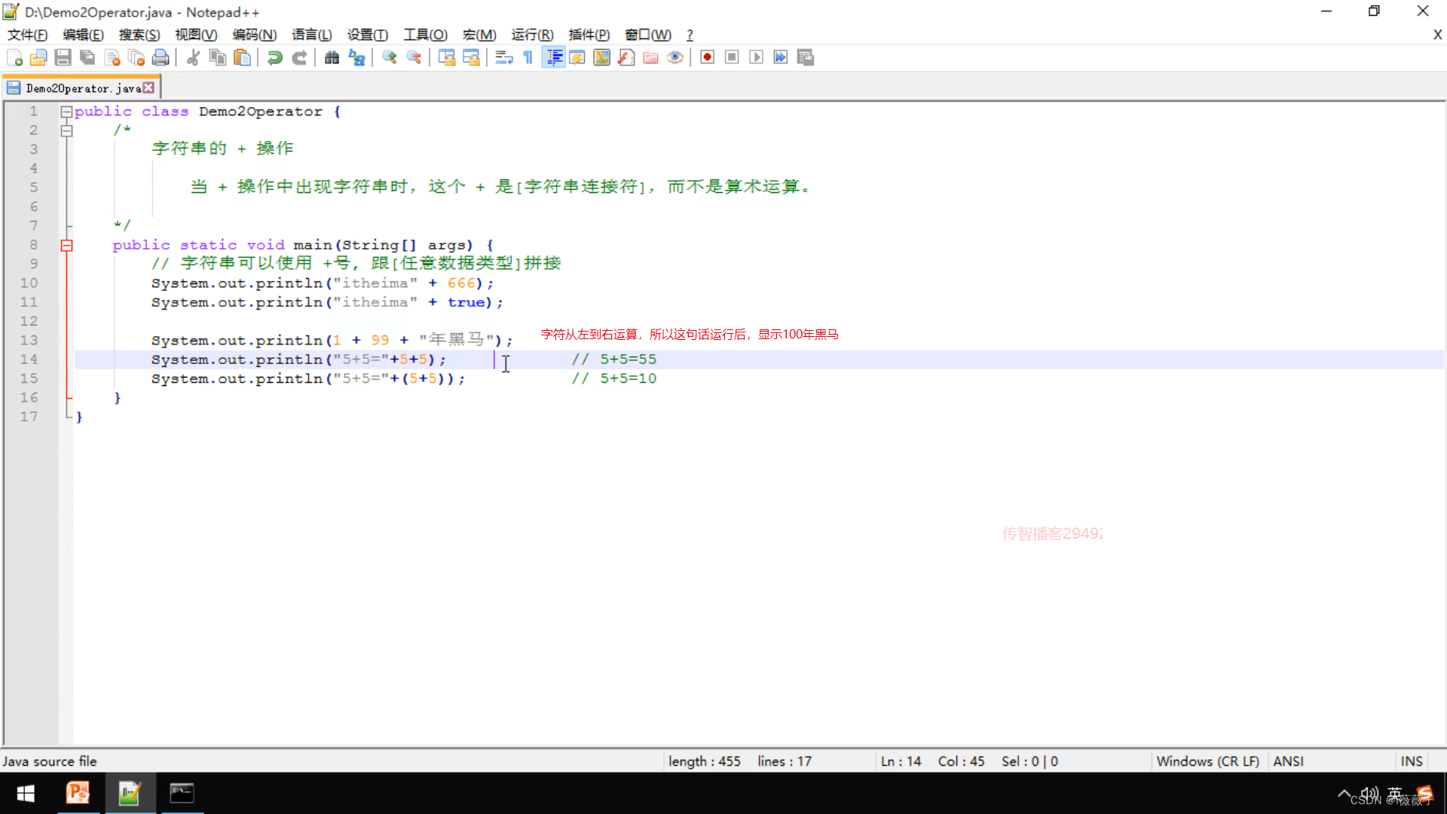Toggle show all characters pilcrow button
Image resolution: width=1447 pixels, height=814 pixels.
pos(528,57)
